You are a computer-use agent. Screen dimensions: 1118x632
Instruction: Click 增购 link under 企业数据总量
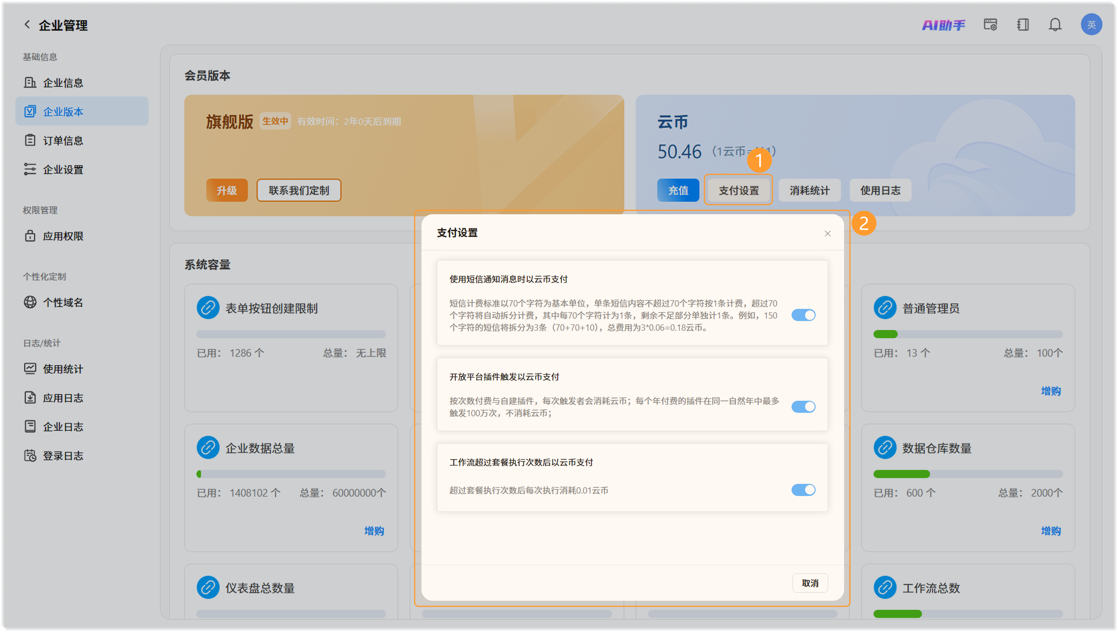374,531
